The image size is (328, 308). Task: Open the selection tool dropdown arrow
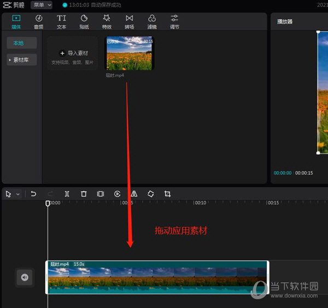pos(18,194)
